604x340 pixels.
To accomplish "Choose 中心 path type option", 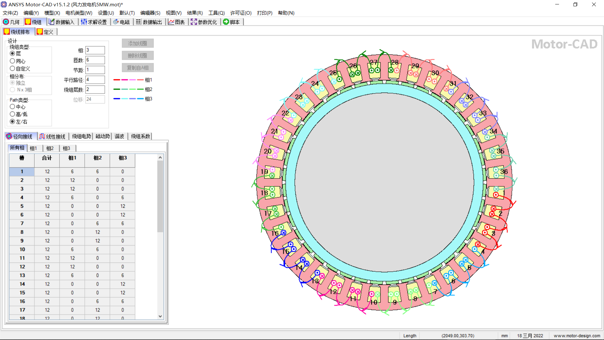I will (x=13, y=107).
